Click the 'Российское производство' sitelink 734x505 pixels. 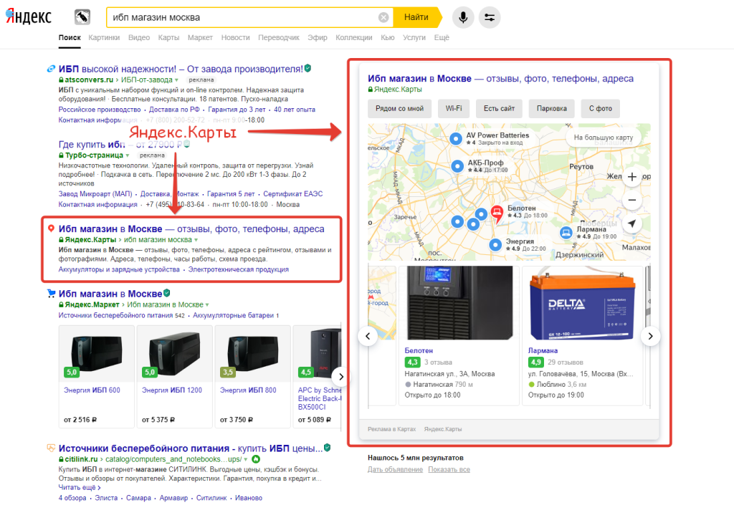point(99,110)
